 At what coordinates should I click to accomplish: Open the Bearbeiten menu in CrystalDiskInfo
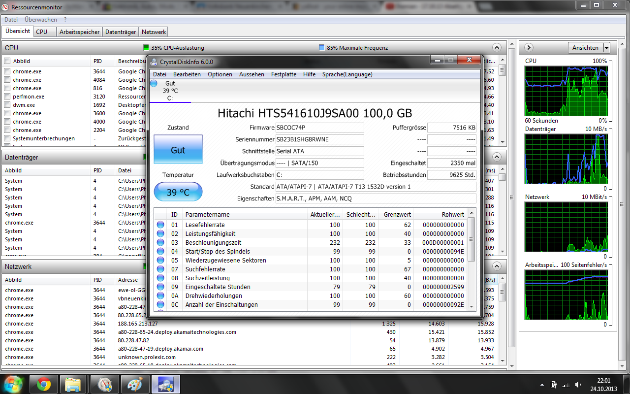187,74
